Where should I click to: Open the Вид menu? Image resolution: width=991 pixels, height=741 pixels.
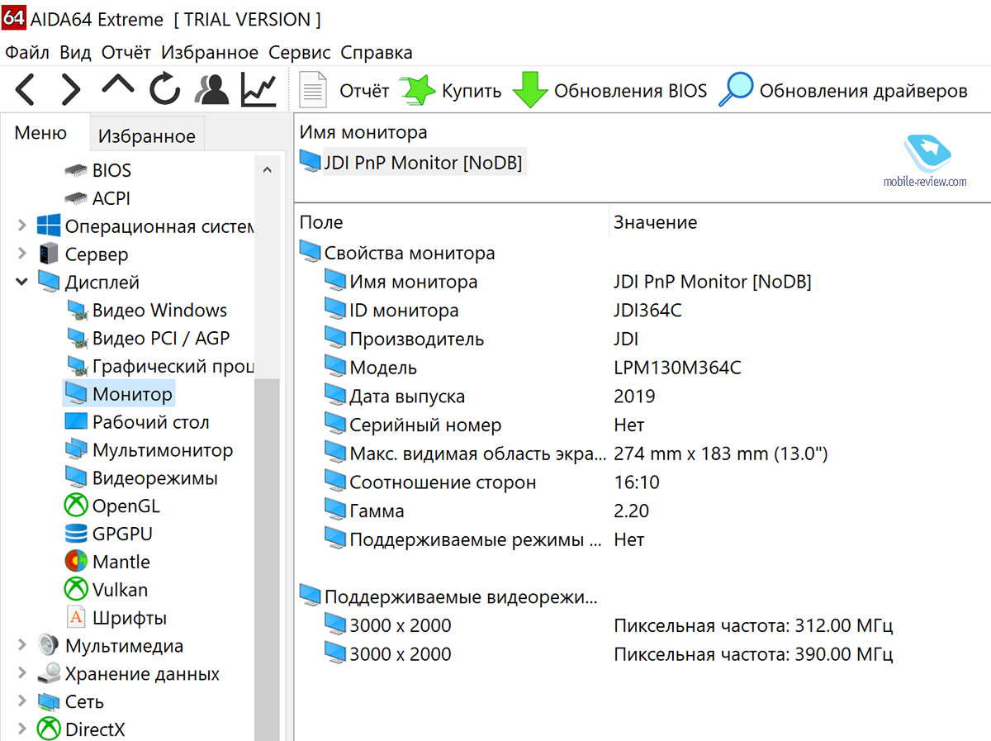75,53
